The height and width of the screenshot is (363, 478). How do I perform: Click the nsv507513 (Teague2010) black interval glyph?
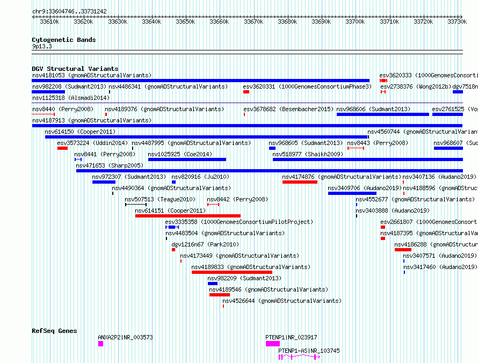136,205
